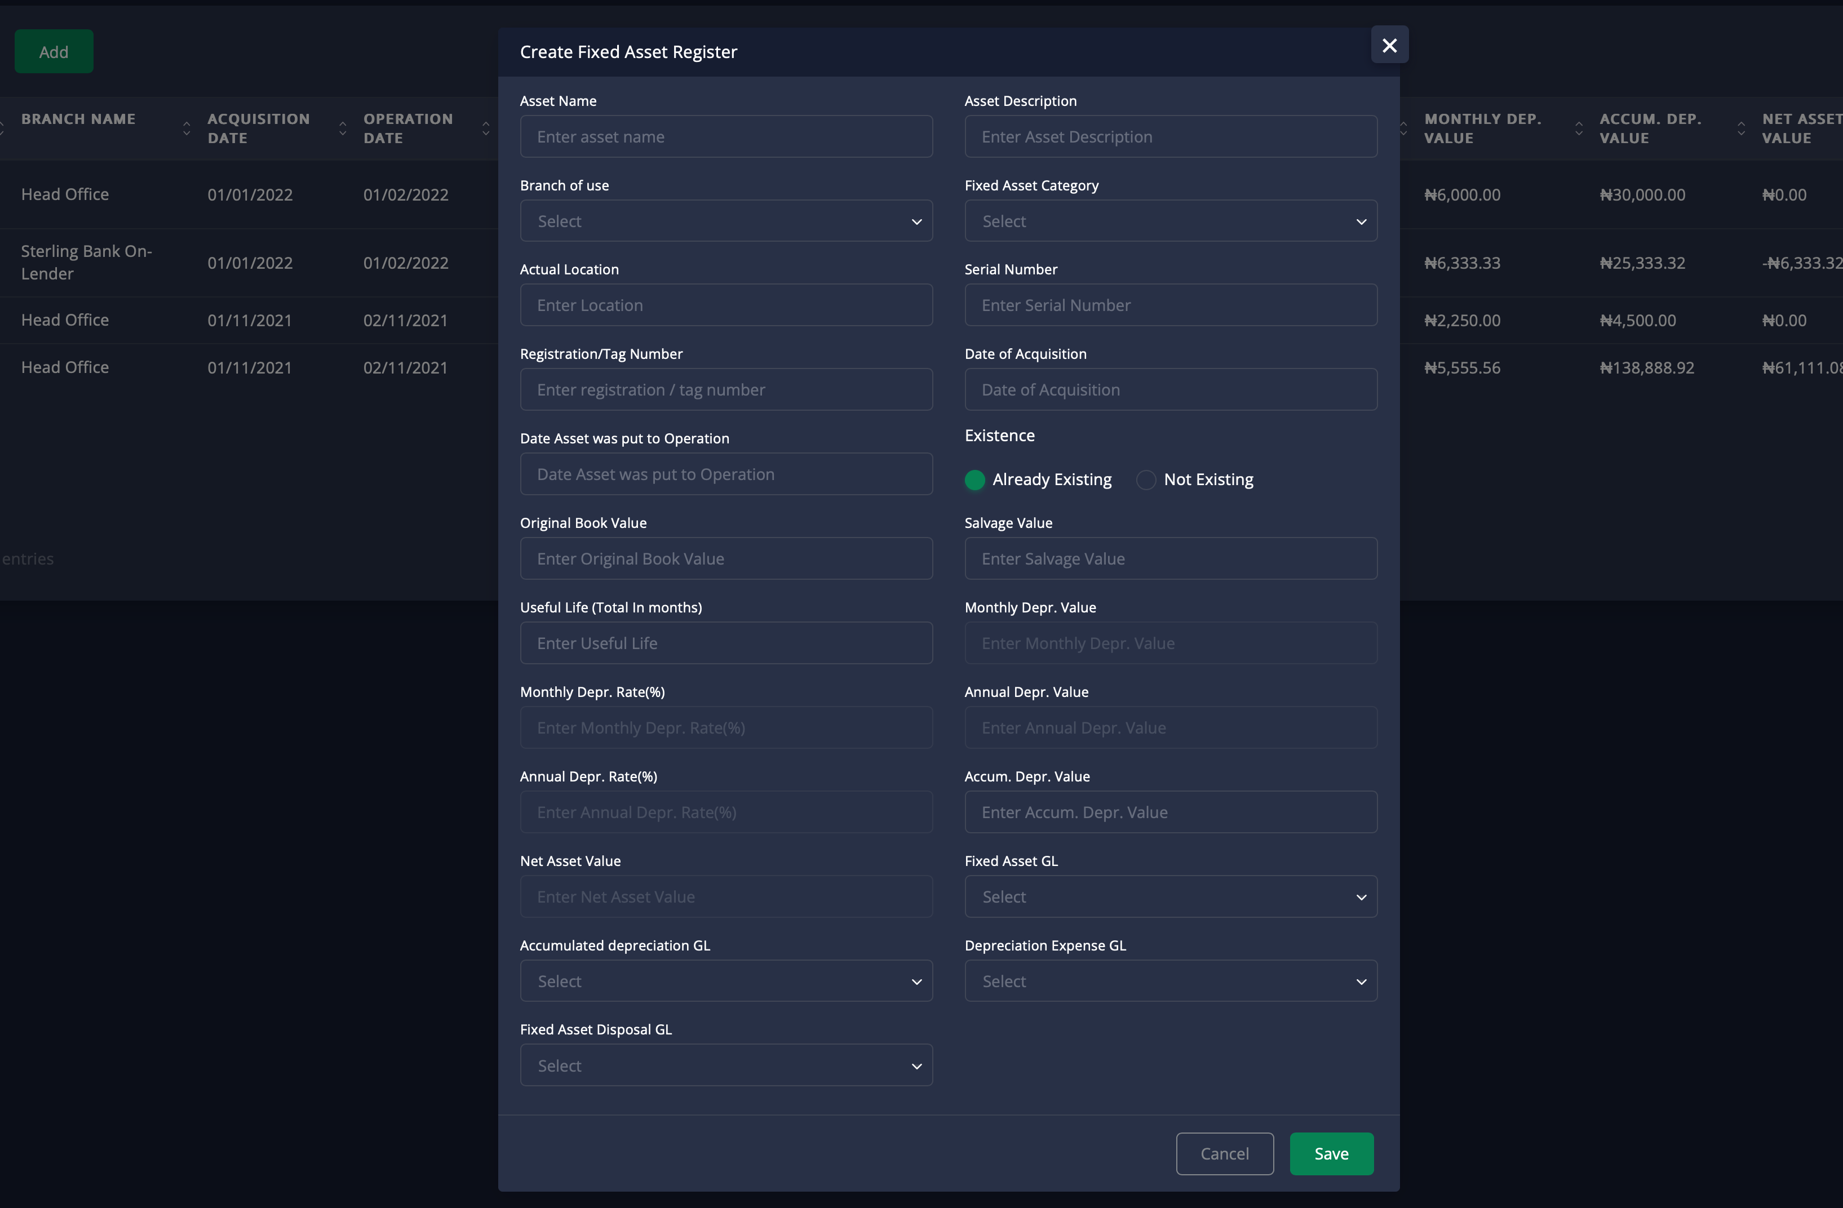This screenshot has width=1843, height=1208.
Task: Sort by Monthly Dep. Value column arrows
Action: (x=1579, y=128)
